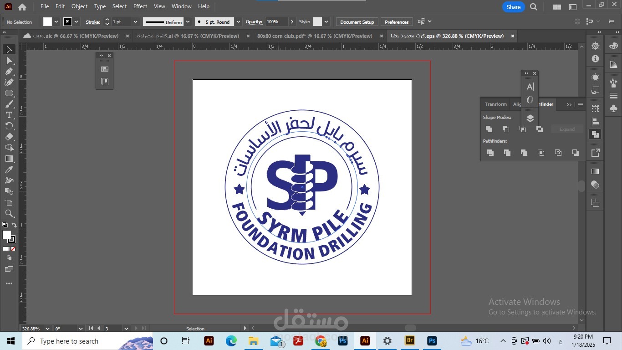
Task: Select the Type tool
Action: tap(9, 115)
